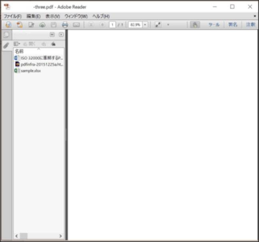Viewport: 259px width, 242px height.
Task: Toggle the hand tool button
Action: tap(195, 25)
